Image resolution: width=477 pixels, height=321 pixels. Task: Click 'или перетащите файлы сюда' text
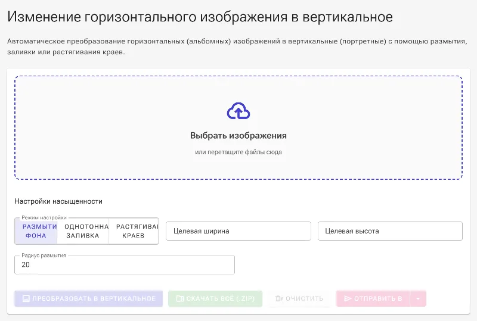pos(238,152)
